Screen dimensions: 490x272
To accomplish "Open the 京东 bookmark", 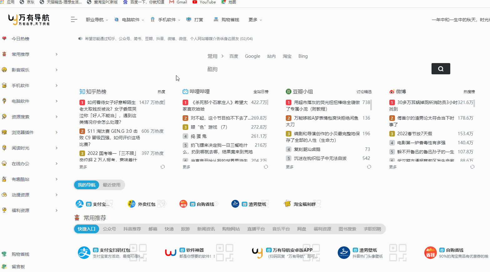I will (27, 2).
